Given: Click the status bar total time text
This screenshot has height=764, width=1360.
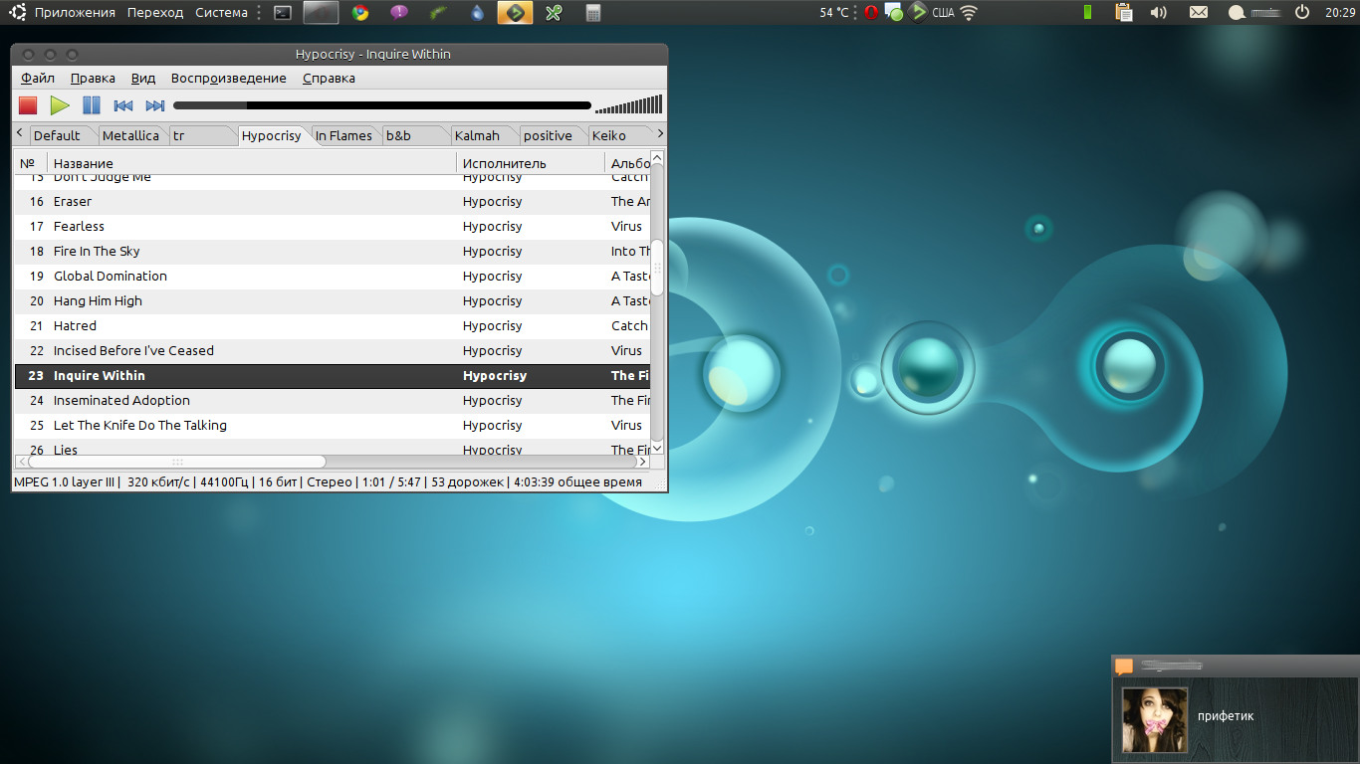Looking at the screenshot, I should click(x=577, y=482).
